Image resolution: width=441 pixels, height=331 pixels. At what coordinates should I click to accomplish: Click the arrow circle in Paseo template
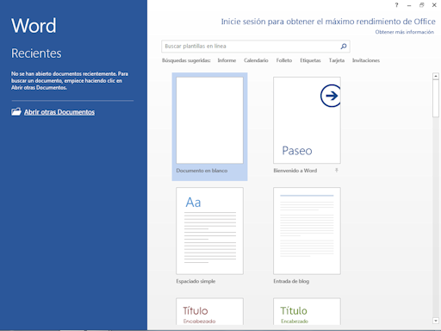(331, 96)
